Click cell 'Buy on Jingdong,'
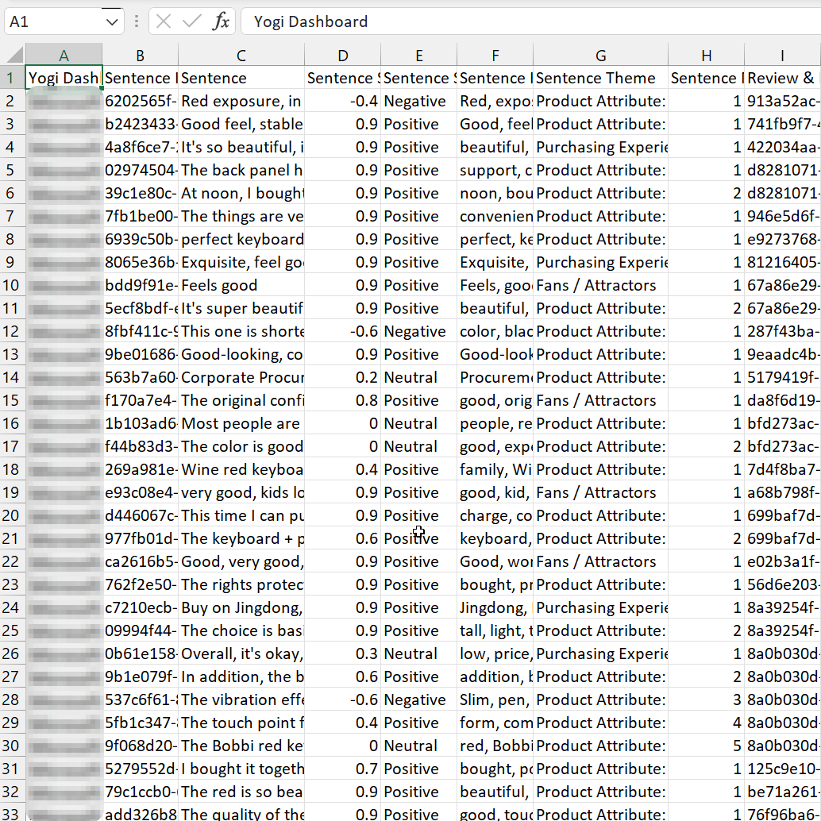The width and height of the screenshot is (821, 821). 241,607
